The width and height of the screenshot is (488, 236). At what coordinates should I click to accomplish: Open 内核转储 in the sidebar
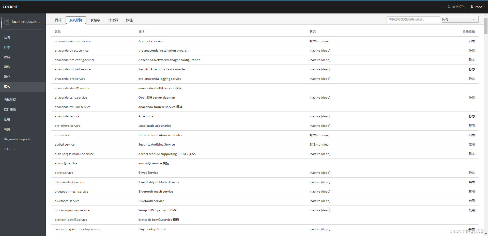point(23,100)
